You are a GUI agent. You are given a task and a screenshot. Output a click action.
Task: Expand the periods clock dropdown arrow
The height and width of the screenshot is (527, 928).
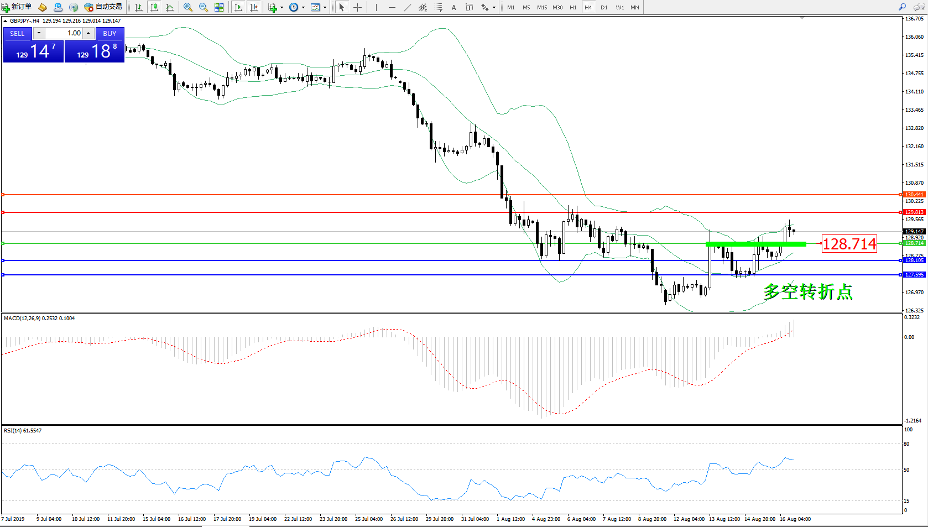coord(303,7)
